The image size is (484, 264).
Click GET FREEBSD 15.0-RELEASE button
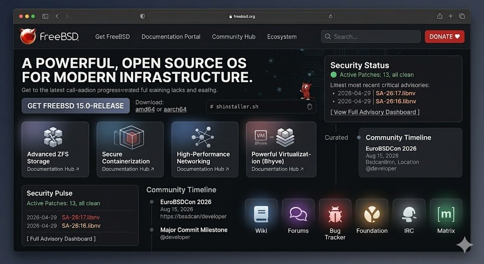(x=76, y=106)
